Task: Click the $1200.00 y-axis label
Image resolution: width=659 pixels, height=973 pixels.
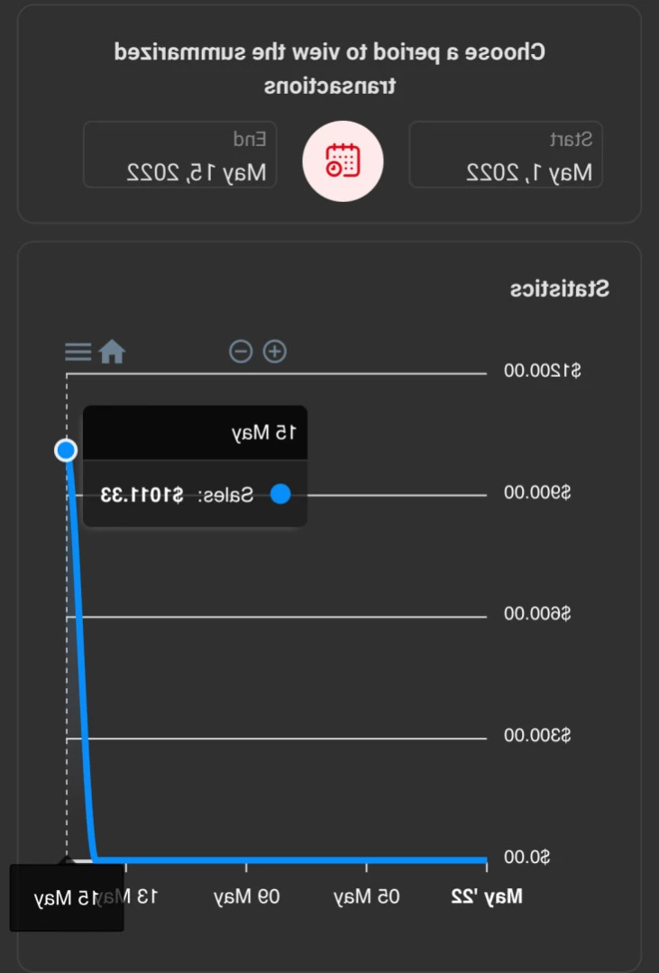Action: pyautogui.click(x=543, y=372)
